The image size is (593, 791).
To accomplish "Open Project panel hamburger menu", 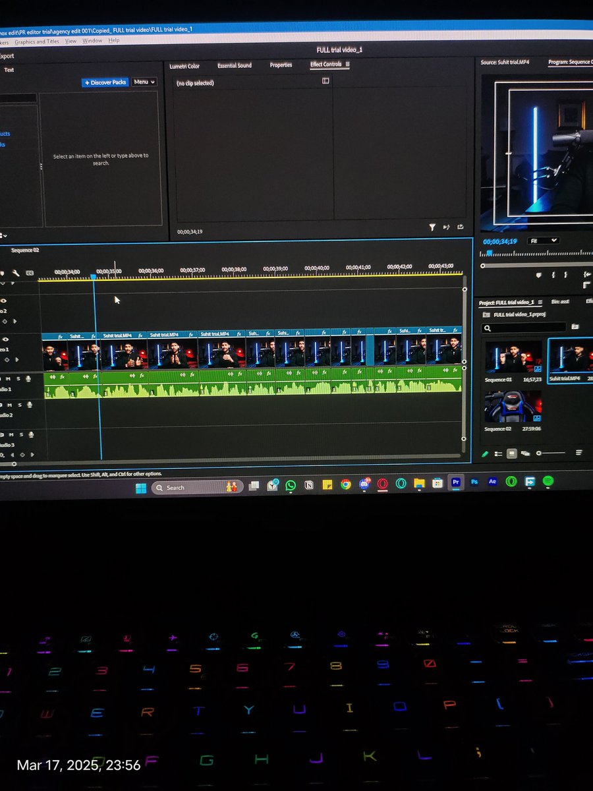I will pyautogui.click(x=540, y=302).
